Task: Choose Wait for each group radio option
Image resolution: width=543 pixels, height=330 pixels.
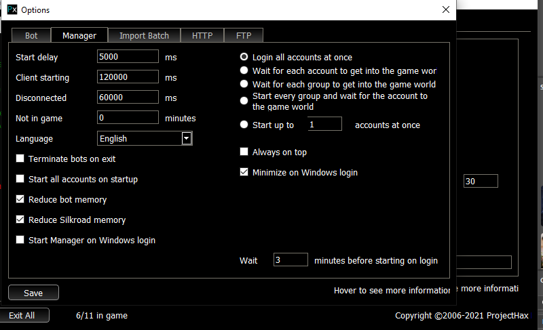Action: pos(244,85)
